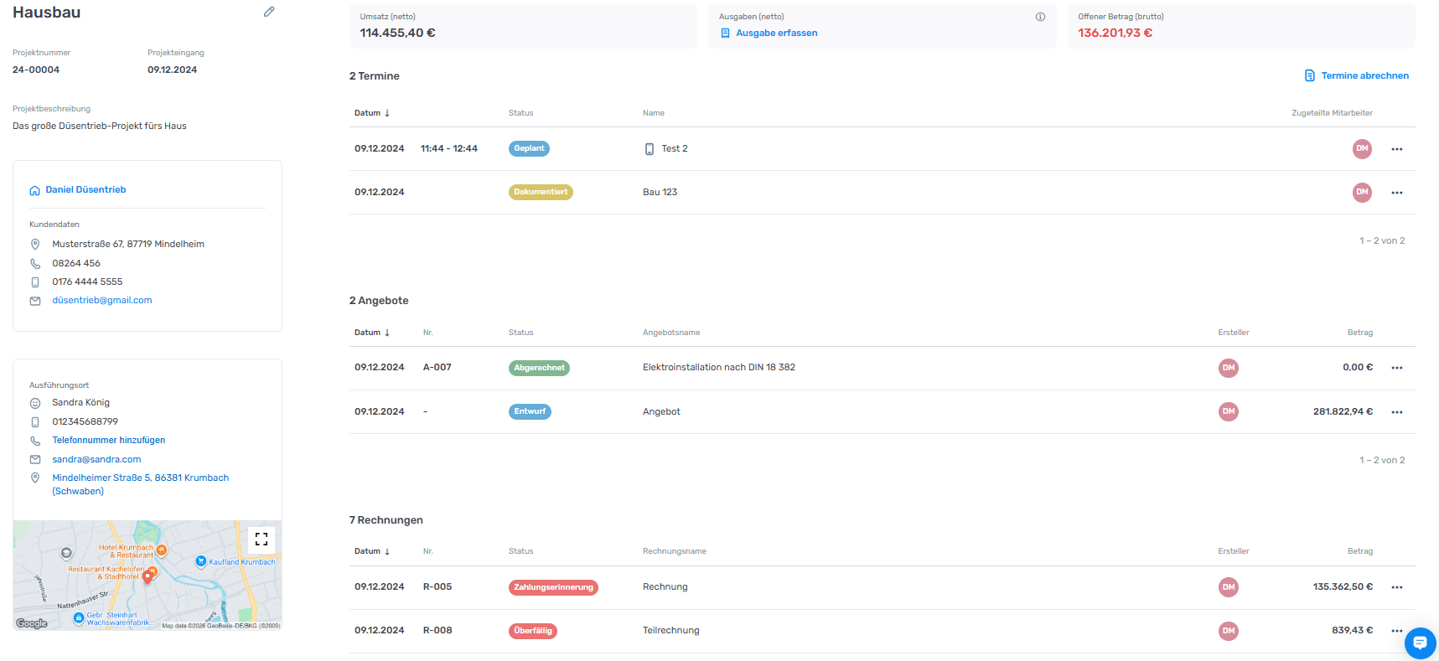Open customer Daniel Düsentrieb link
Screen dimensions: 1439x661
85,190
